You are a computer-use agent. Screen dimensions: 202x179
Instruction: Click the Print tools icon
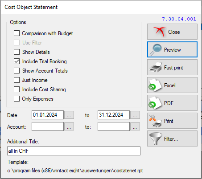point(155,121)
